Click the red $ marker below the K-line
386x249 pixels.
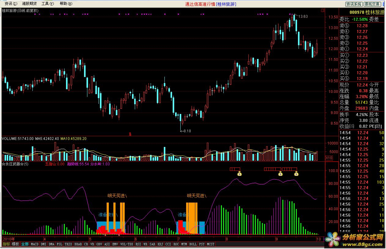(x=130, y=134)
